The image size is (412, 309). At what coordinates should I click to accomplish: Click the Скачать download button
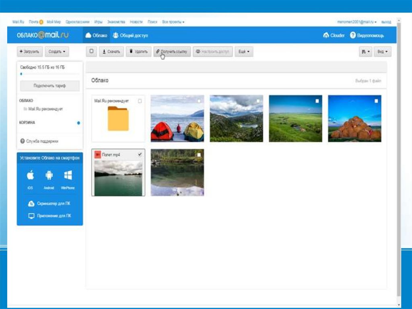tap(111, 52)
